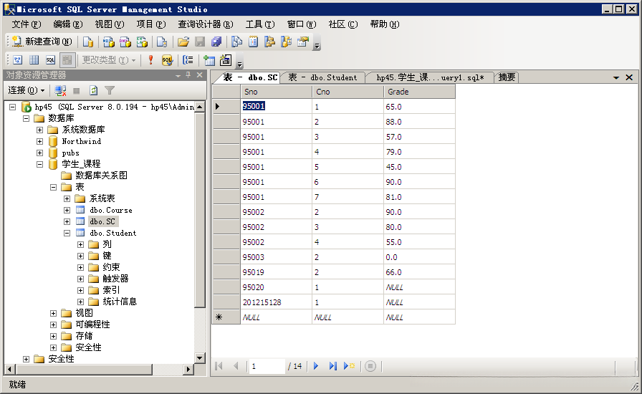Click the Analysis Services XMLA Query icon

point(142,42)
